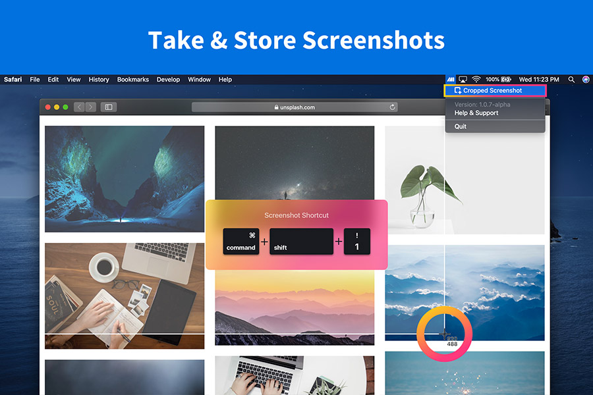Open the Bookmarks menu
Image resolution: width=593 pixels, height=395 pixels.
[132, 80]
